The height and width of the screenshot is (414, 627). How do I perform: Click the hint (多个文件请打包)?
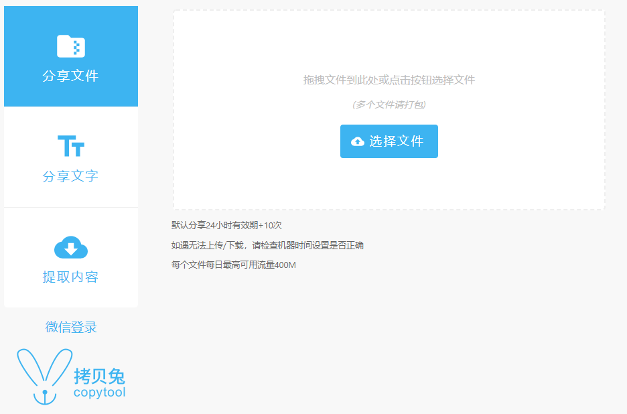[389, 105]
